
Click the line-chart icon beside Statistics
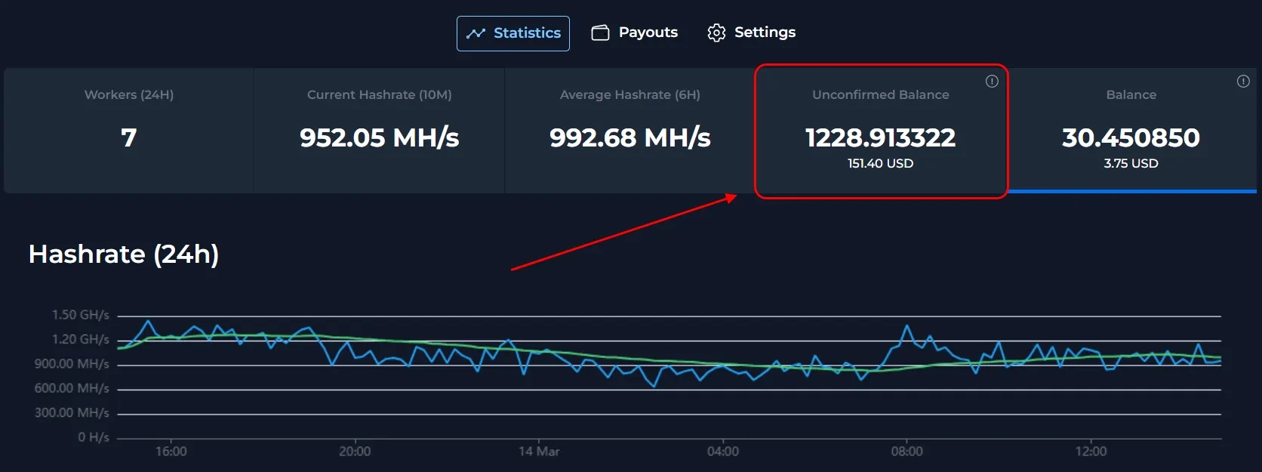[x=476, y=33]
